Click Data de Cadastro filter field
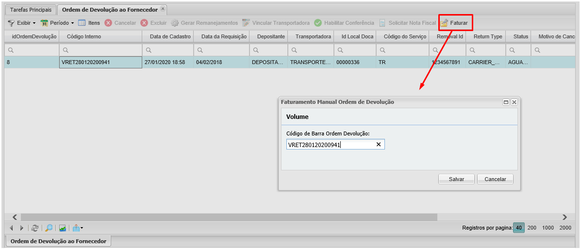The image size is (581, 249). 168,50
